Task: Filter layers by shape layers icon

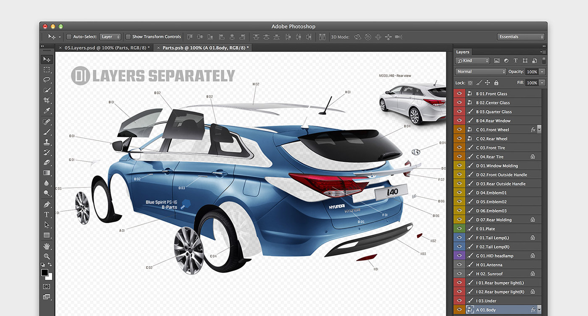Action: 525,61
